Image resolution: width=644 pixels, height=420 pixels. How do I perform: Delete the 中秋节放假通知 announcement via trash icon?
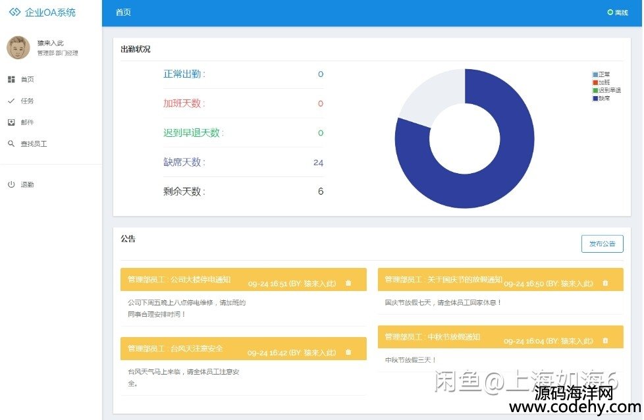pyautogui.click(x=605, y=340)
